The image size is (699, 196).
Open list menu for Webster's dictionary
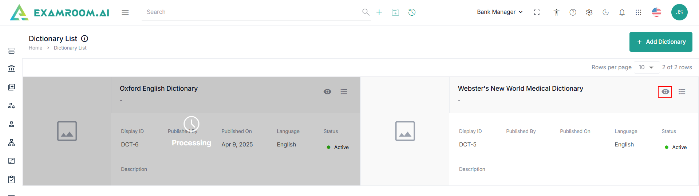point(682,91)
